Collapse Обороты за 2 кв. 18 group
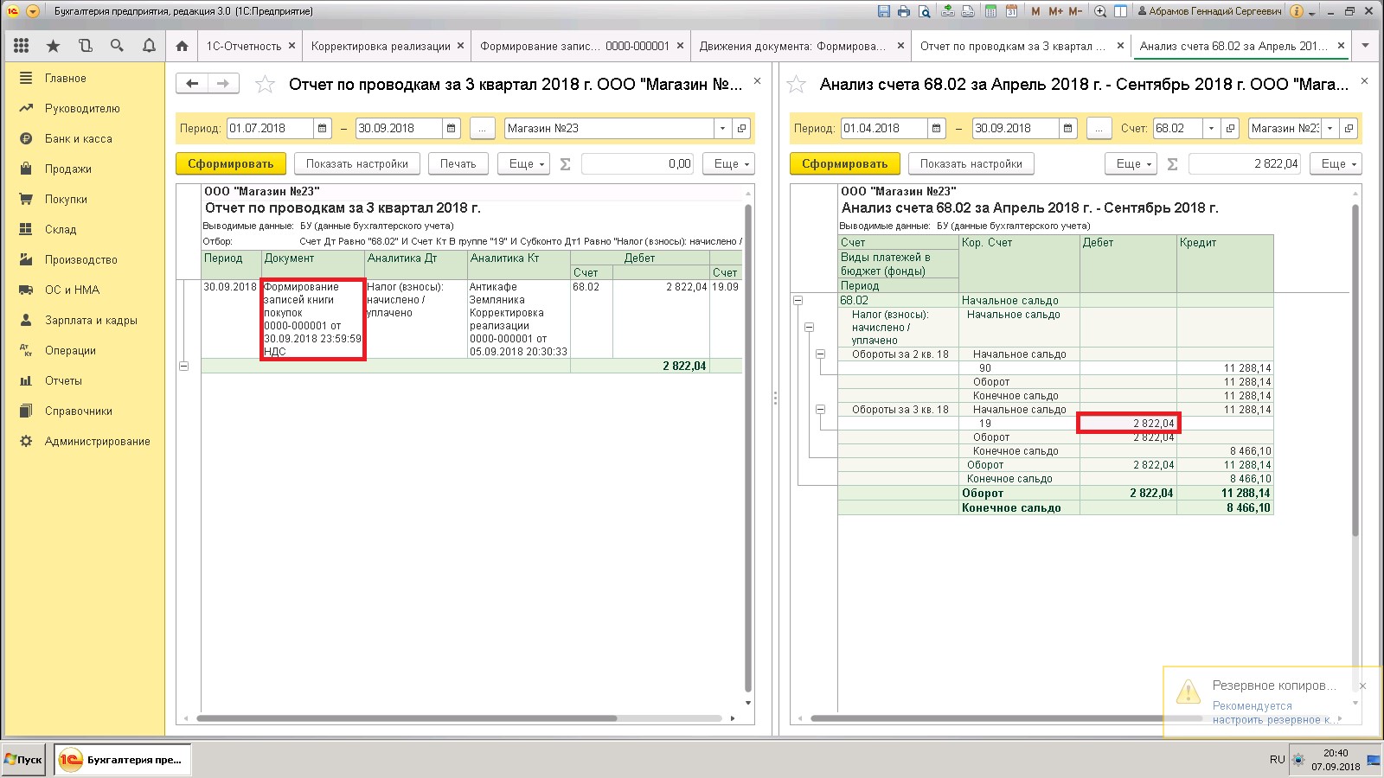 coord(820,354)
